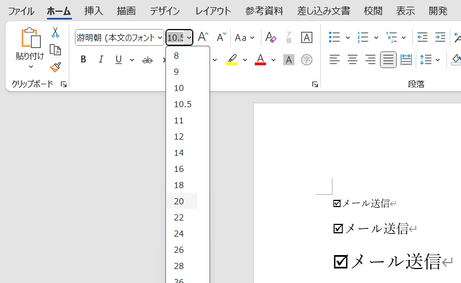Image resolution: width=461 pixels, height=283 pixels.
Task: Center align text
Action: pyautogui.click(x=353, y=60)
